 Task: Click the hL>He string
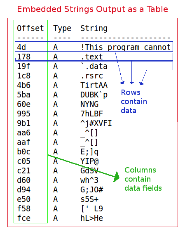coord(92,218)
